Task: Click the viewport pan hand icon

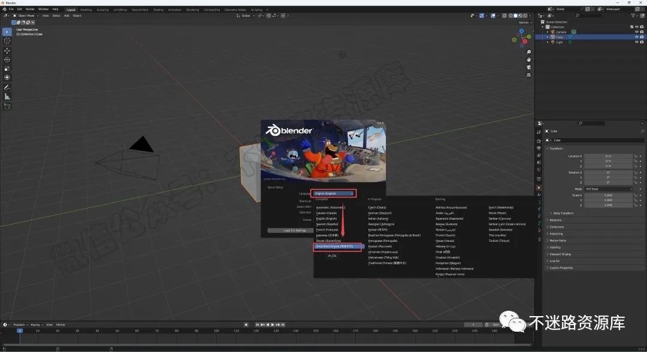Action: tap(528, 60)
